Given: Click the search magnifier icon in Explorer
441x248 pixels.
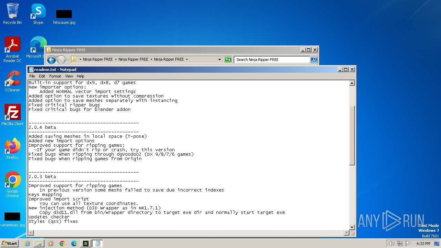Looking at the screenshot, I should point(314,60).
